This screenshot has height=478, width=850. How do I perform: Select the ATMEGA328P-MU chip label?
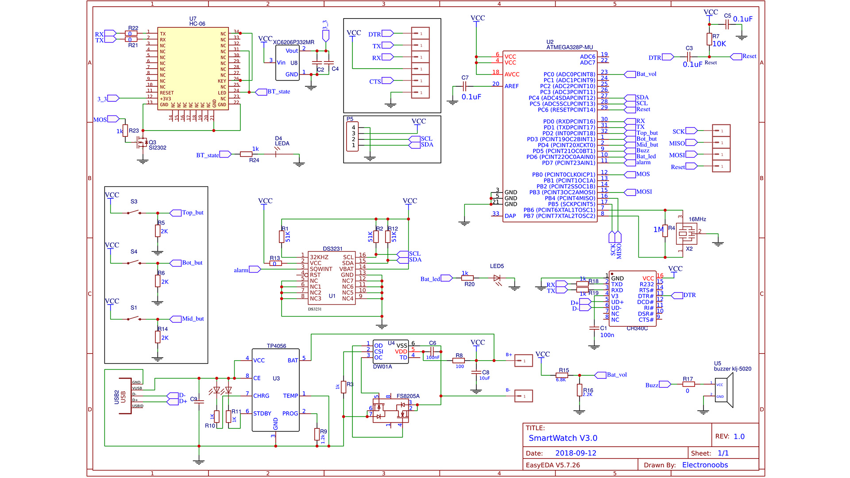pos(569,47)
